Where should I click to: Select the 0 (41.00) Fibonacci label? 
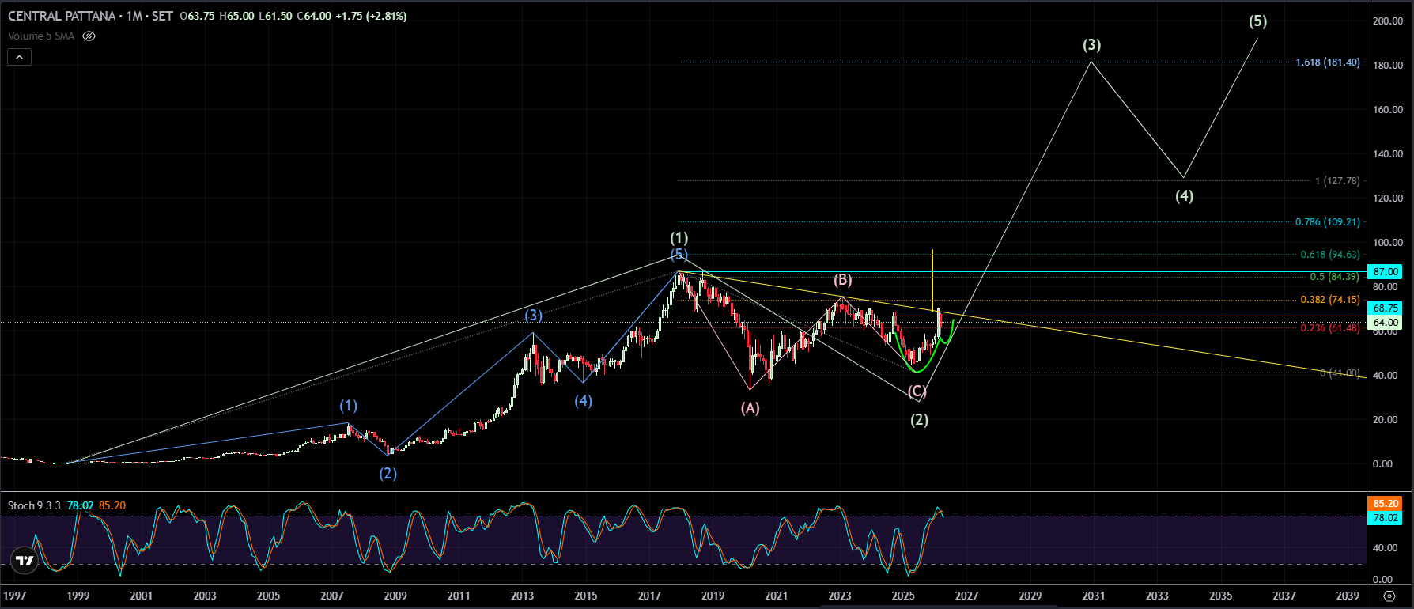pos(1340,373)
